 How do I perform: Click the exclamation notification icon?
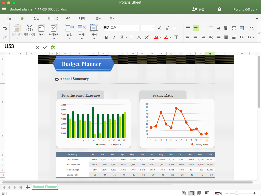(219, 9)
